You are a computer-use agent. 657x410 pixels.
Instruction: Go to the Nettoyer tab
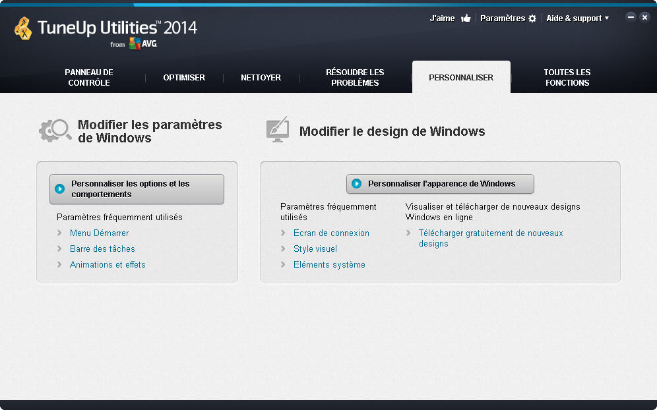(261, 78)
